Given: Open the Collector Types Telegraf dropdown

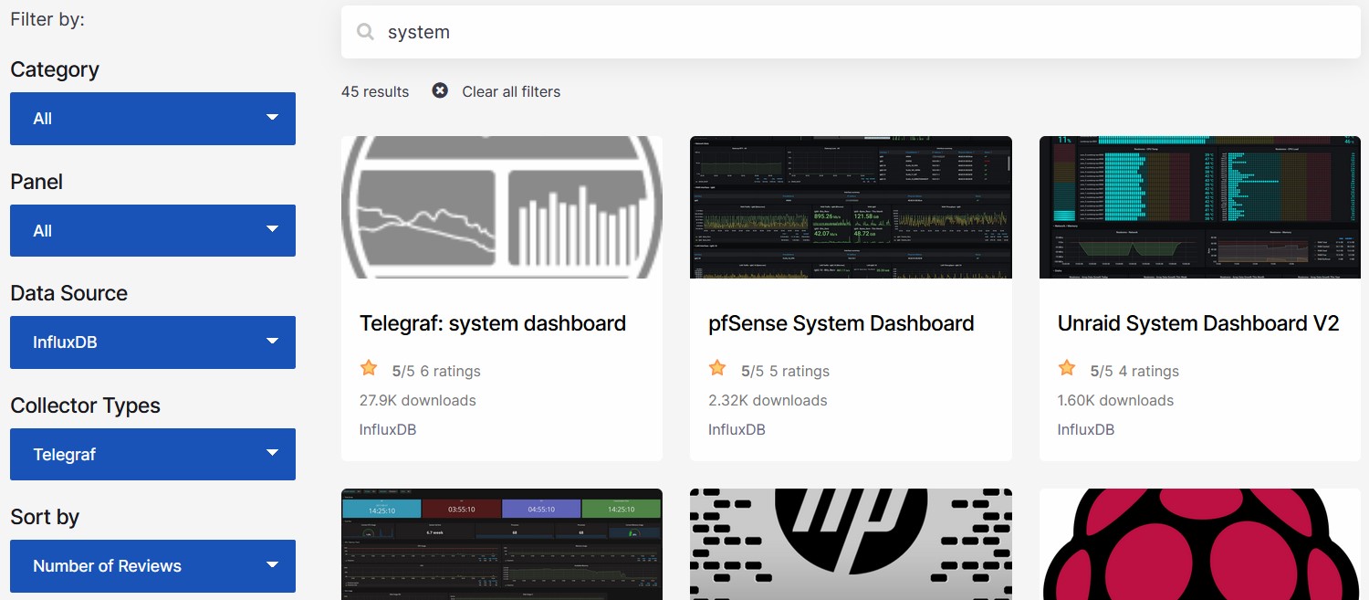Looking at the screenshot, I should coord(152,454).
